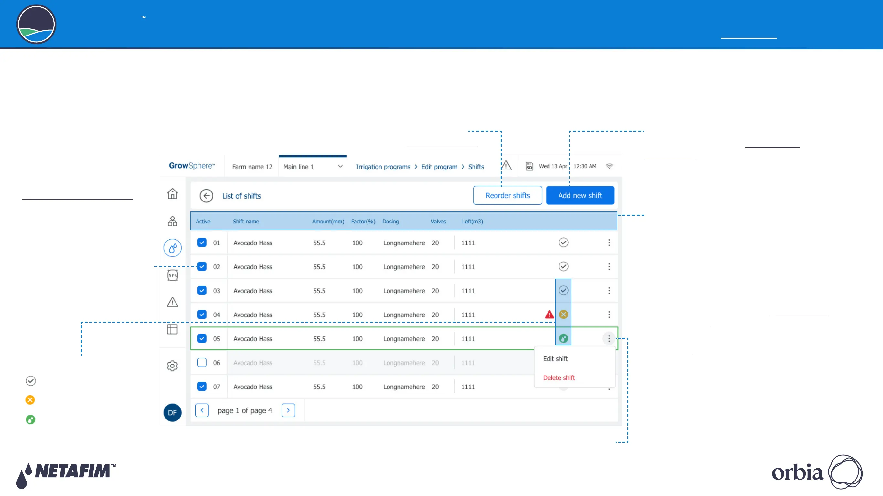Image resolution: width=883 pixels, height=496 pixels.
Task: Check the Active checkbox for shift 06
Action: (x=202, y=362)
